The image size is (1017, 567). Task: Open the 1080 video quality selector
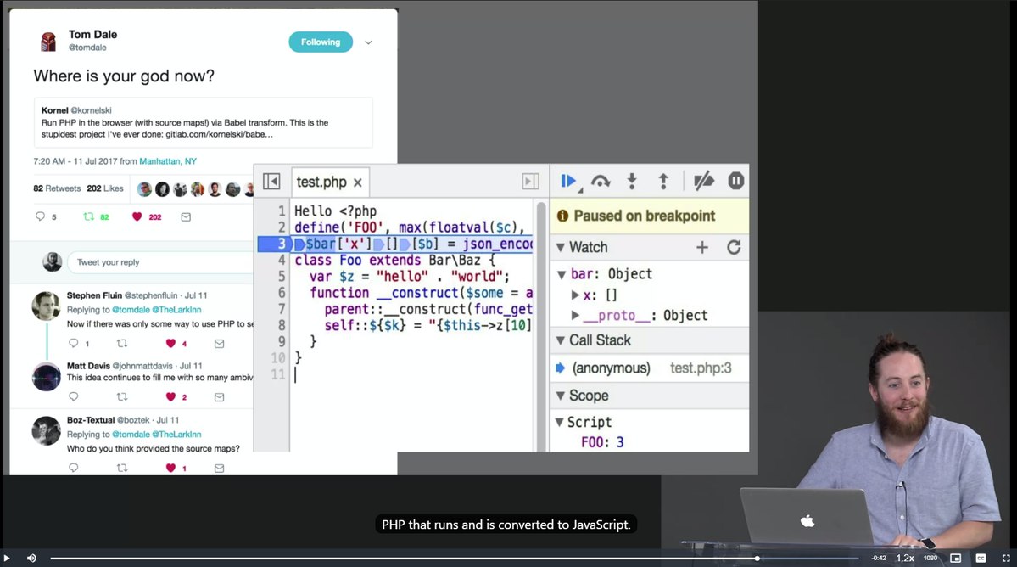tap(930, 558)
